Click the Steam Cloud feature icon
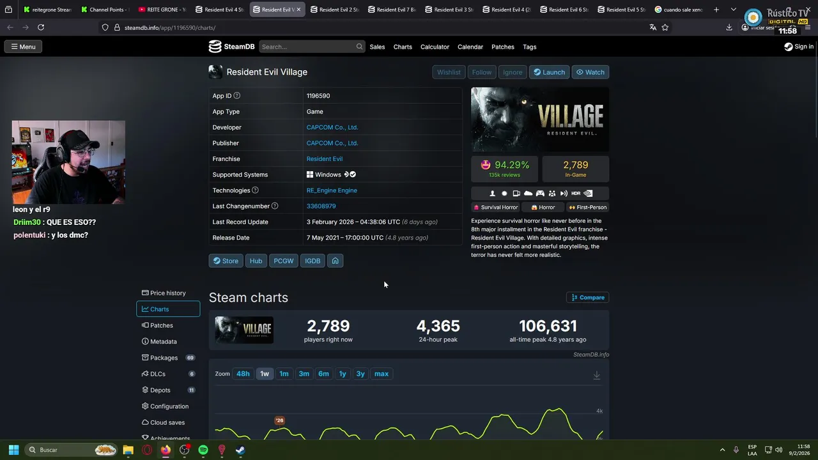The height and width of the screenshot is (460, 818). (528, 193)
